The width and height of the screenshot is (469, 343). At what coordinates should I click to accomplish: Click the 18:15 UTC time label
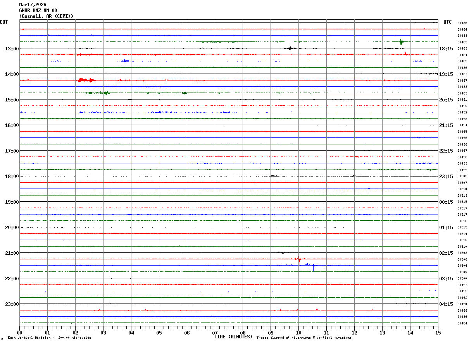[447, 49]
